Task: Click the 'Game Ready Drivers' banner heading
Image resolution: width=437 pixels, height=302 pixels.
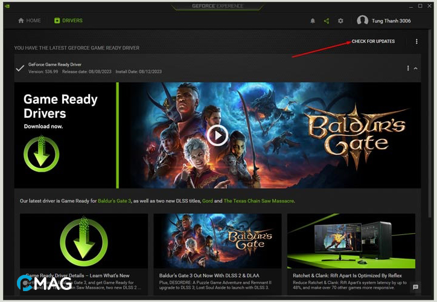Action: (x=60, y=106)
